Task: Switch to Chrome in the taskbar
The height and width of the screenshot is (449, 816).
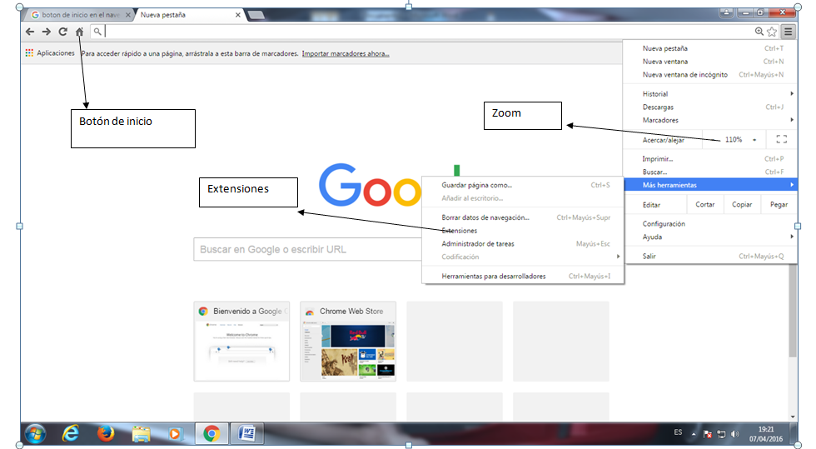Action: click(211, 433)
